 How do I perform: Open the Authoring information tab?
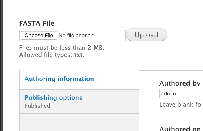59,79
